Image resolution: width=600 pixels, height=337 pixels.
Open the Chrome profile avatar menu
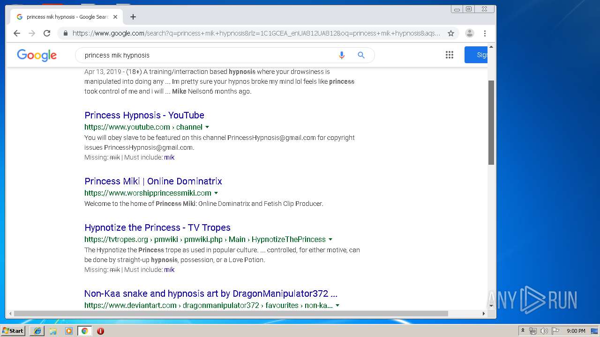point(470,33)
